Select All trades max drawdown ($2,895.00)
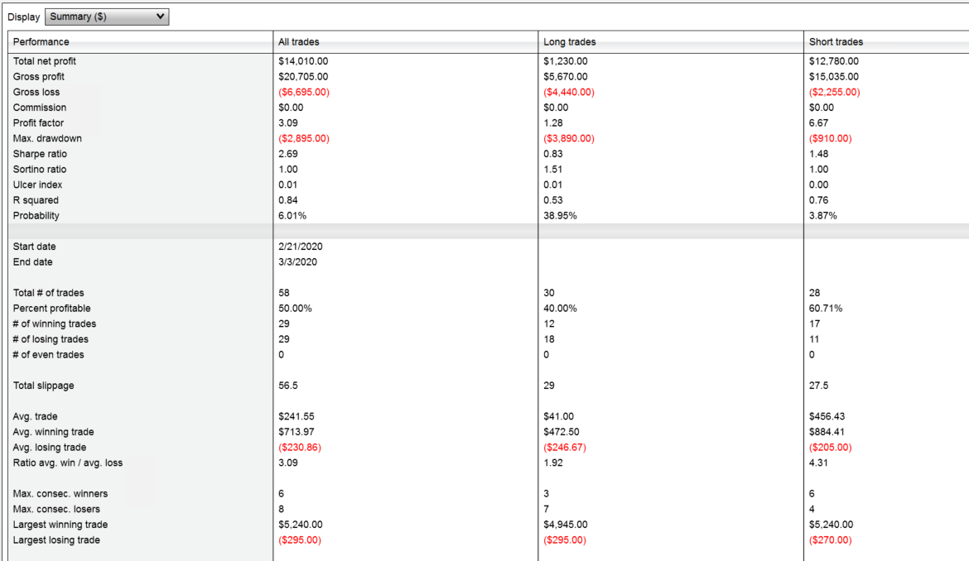This screenshot has width=969, height=561. 303,138
